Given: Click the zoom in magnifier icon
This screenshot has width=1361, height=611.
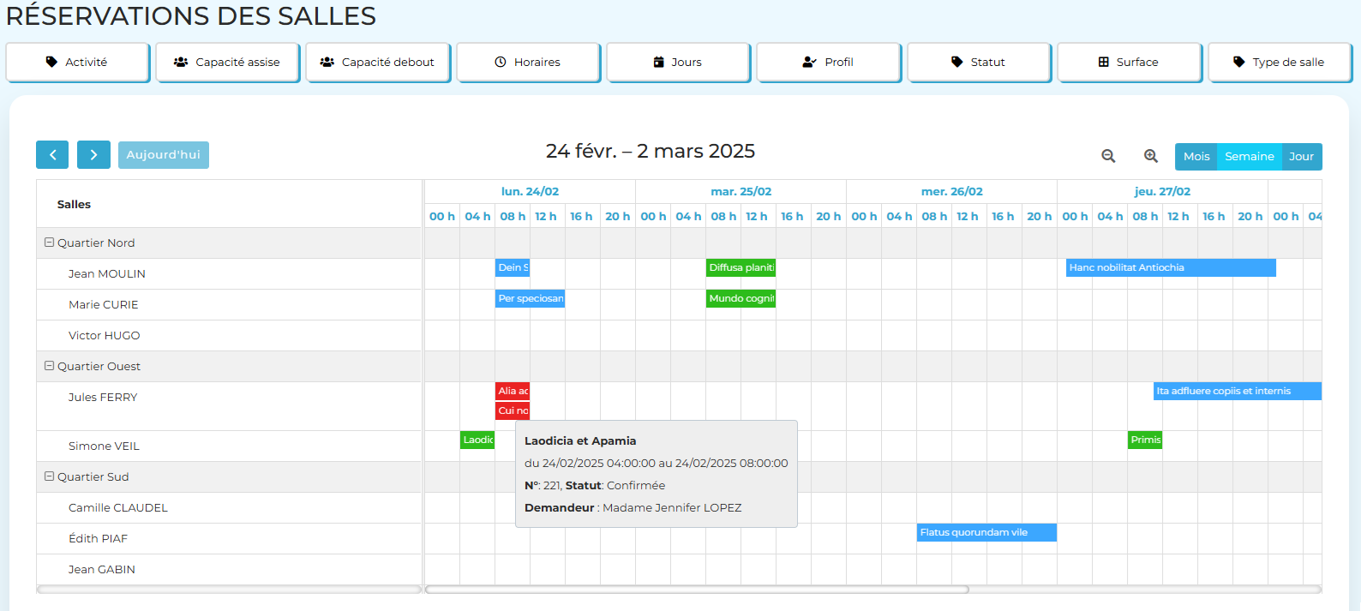Looking at the screenshot, I should (x=1151, y=156).
